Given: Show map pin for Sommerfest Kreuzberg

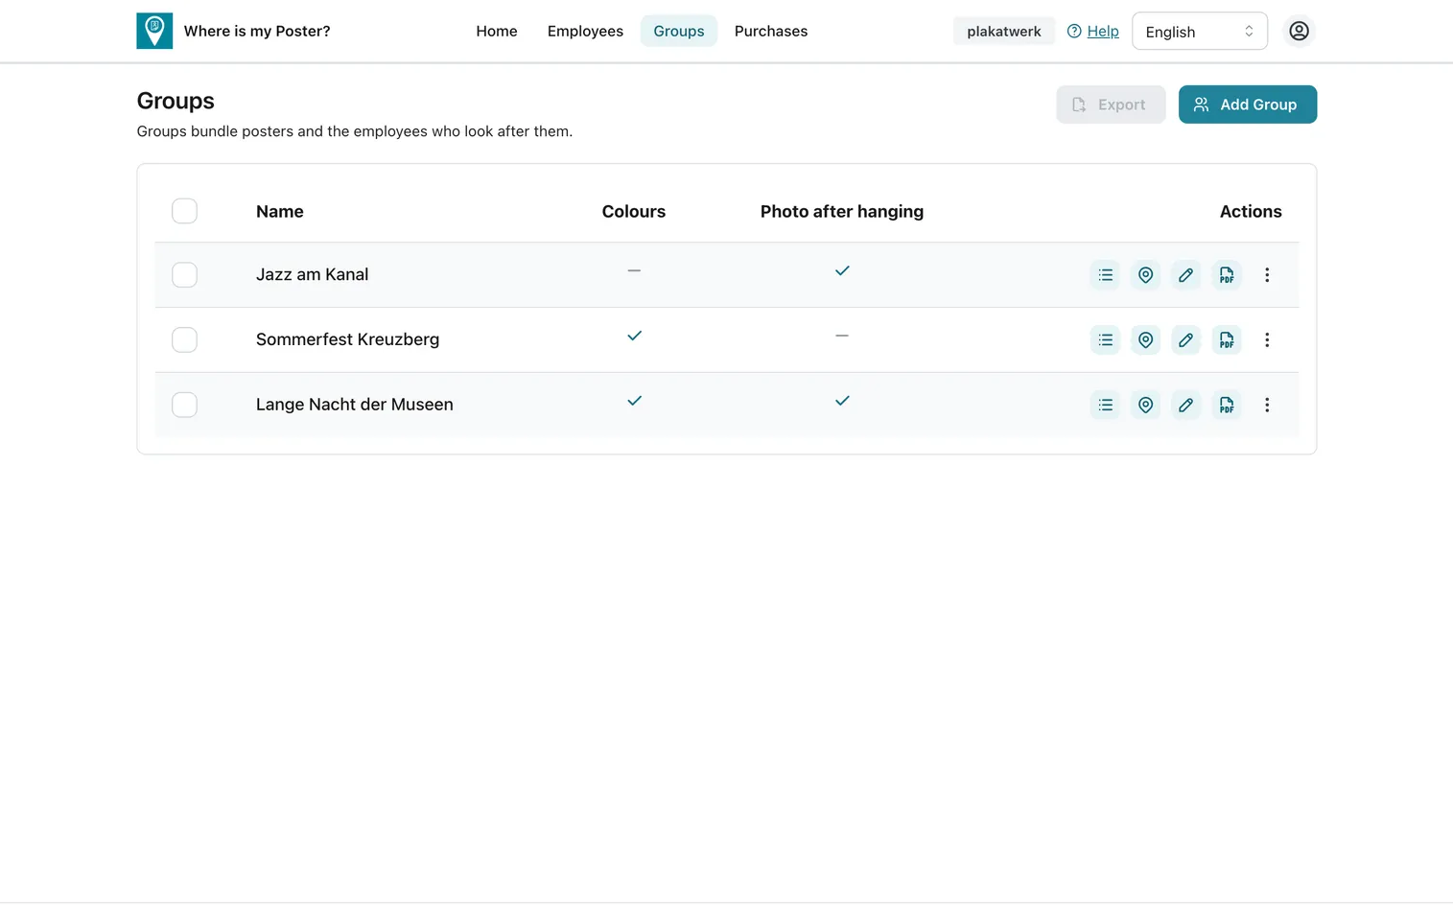Looking at the screenshot, I should 1145,339.
